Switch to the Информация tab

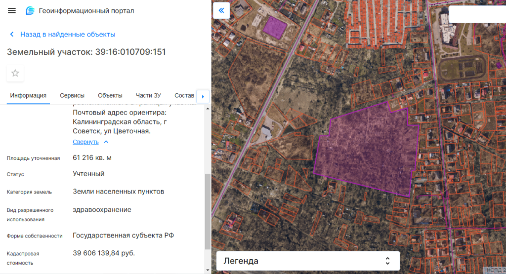[28, 96]
